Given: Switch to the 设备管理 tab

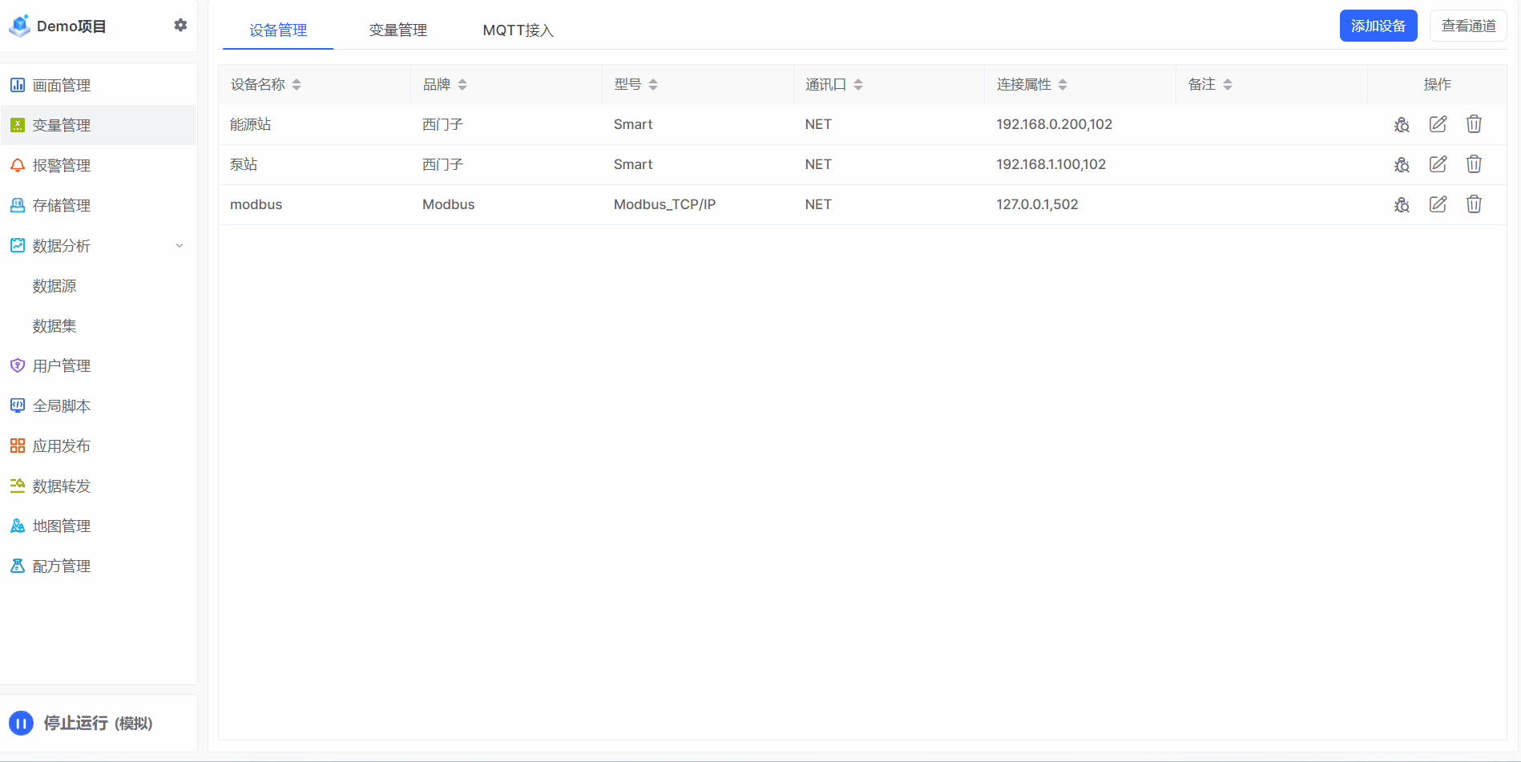Looking at the screenshot, I should point(278,30).
